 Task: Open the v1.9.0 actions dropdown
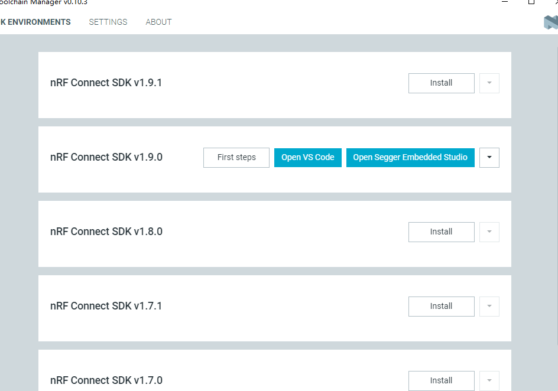click(x=489, y=157)
